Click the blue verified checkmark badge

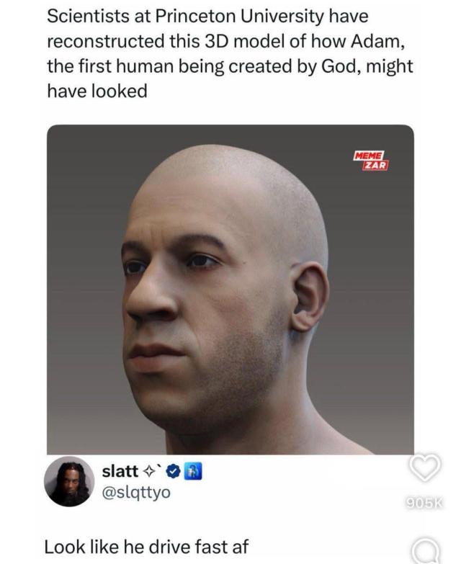174,472
